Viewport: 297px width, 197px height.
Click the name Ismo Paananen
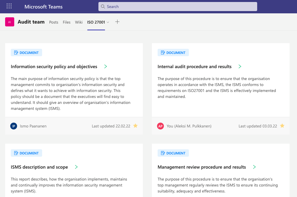point(33,126)
